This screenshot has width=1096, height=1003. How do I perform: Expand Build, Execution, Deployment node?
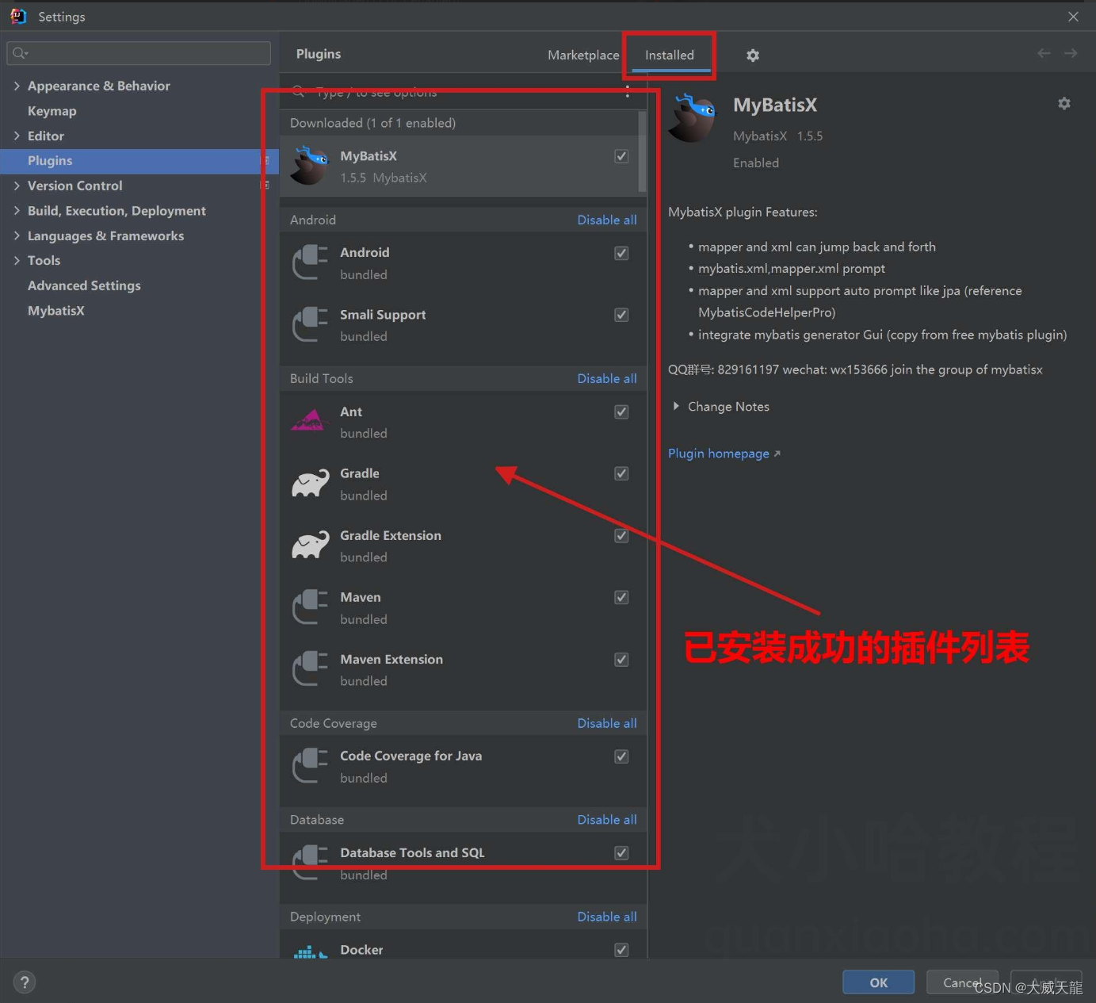[17, 211]
